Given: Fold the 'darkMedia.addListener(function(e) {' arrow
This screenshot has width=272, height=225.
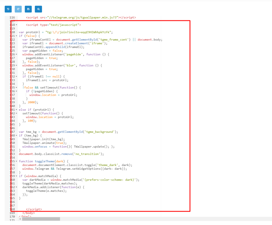Looking at the screenshot, I should tap(16, 187).
